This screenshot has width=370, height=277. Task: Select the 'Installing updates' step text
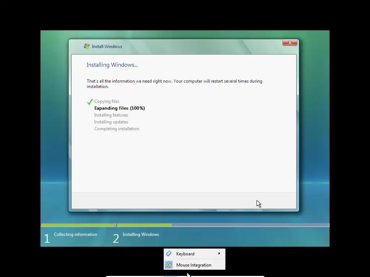click(111, 122)
